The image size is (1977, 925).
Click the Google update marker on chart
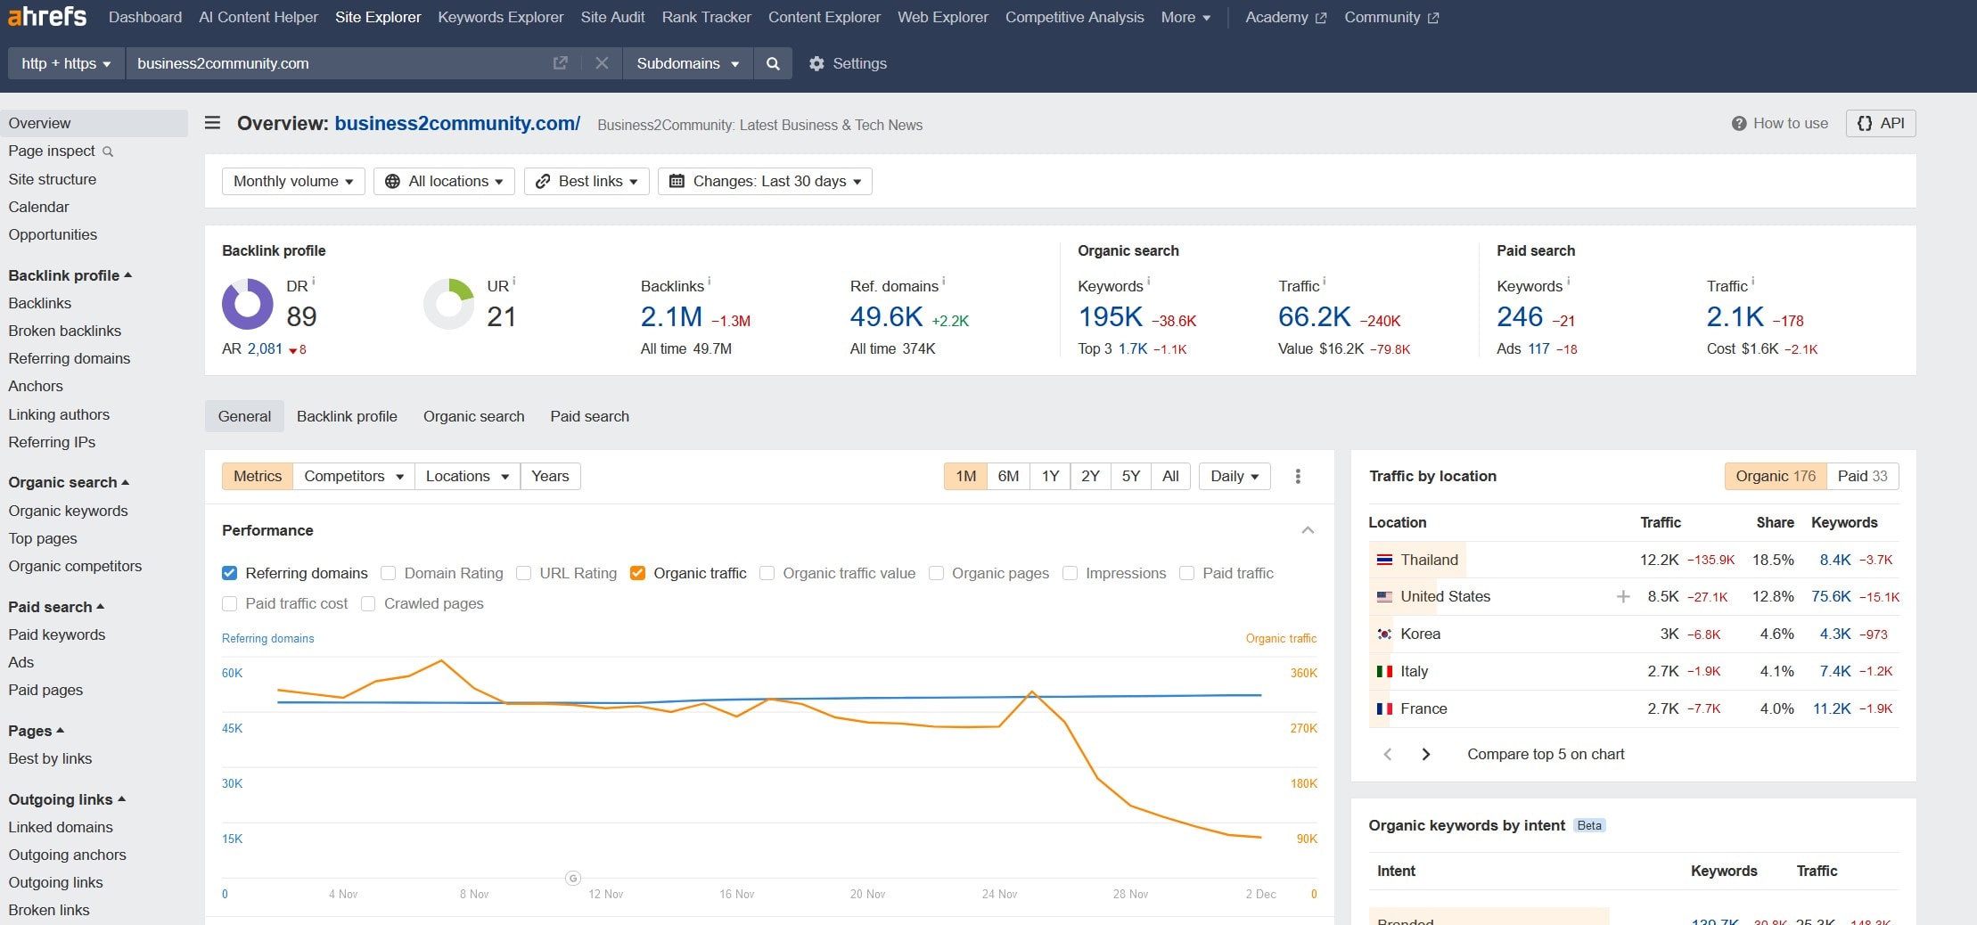tap(573, 879)
